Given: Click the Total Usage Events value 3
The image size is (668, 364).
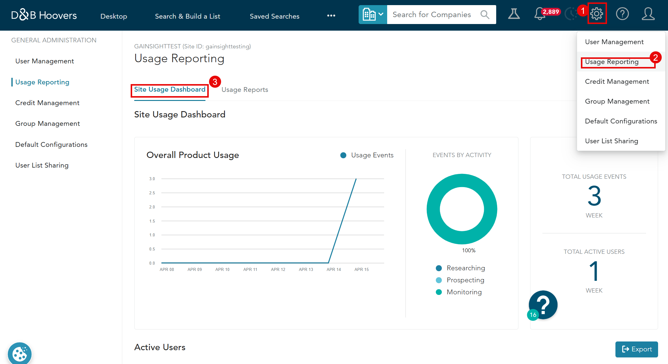Looking at the screenshot, I should pos(594,196).
